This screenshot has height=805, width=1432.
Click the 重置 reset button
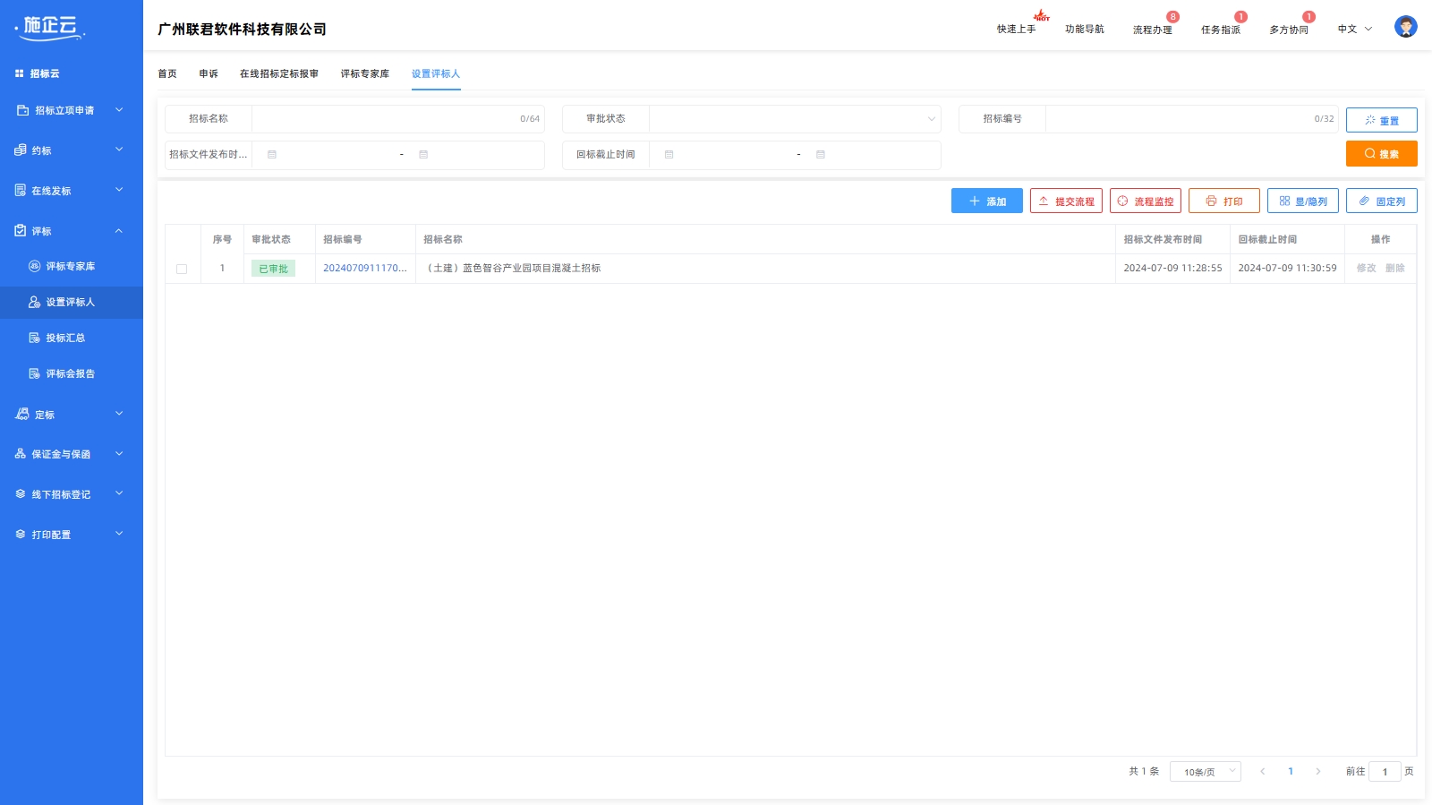coord(1381,120)
